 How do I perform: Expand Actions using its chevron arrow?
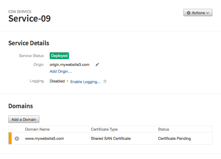point(207,13)
